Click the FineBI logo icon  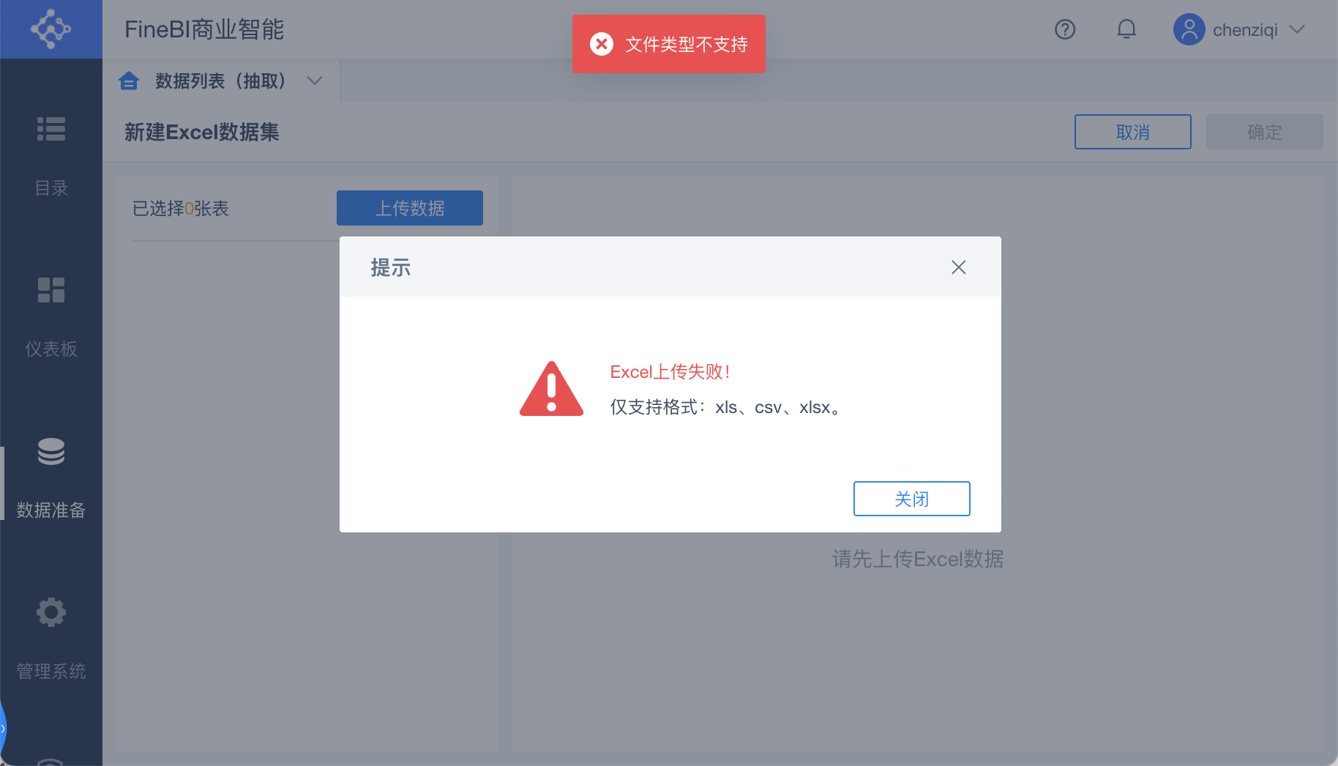pos(51,29)
